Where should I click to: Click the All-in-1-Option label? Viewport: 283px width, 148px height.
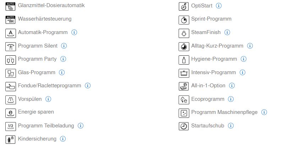tap(208, 86)
